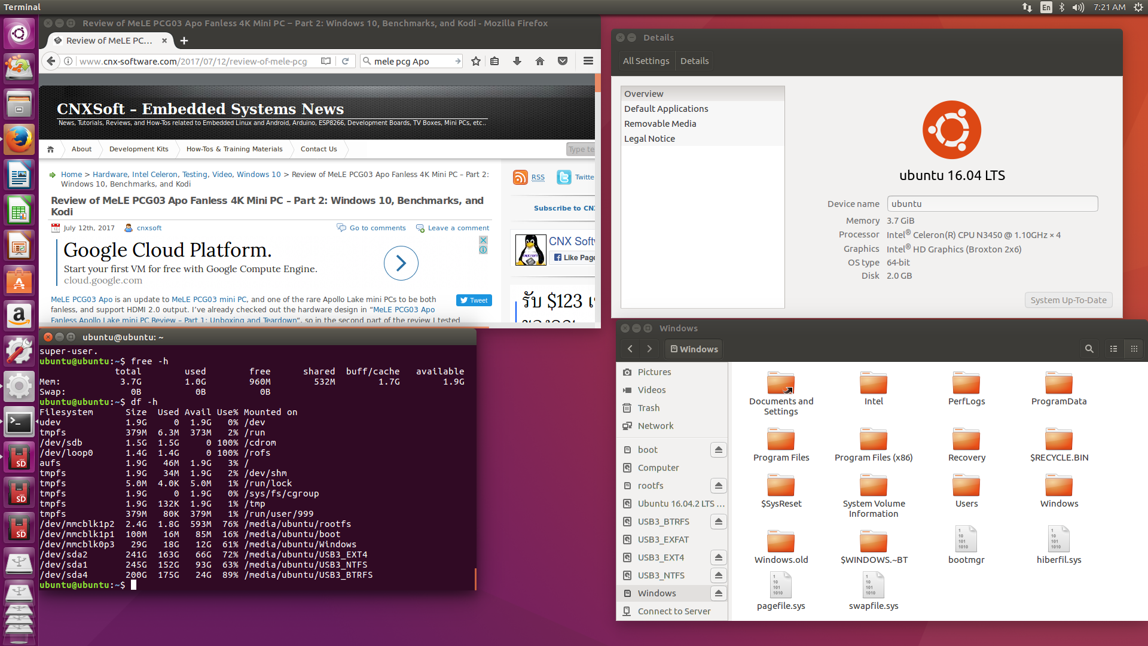The height and width of the screenshot is (646, 1148).
Task: Switch file manager to list view
Action: point(1114,349)
